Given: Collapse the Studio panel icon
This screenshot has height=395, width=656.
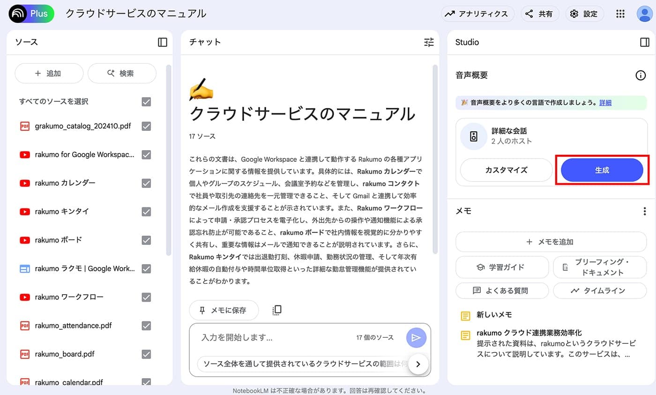Looking at the screenshot, I should 645,42.
